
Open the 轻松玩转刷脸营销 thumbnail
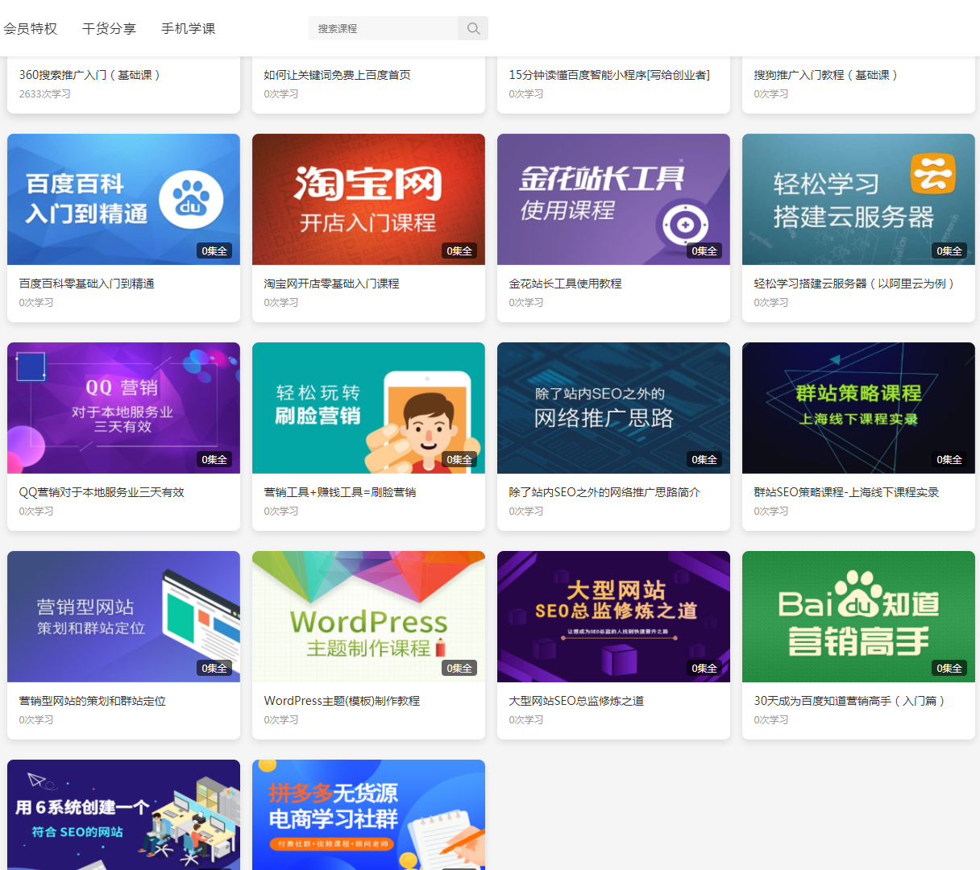[368, 408]
